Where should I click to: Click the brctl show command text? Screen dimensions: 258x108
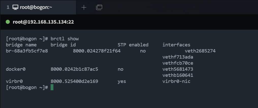tap(65, 39)
